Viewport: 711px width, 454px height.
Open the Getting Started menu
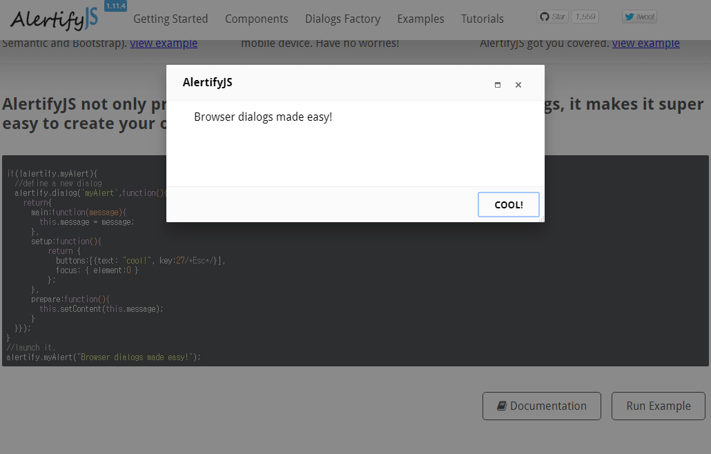[171, 19]
